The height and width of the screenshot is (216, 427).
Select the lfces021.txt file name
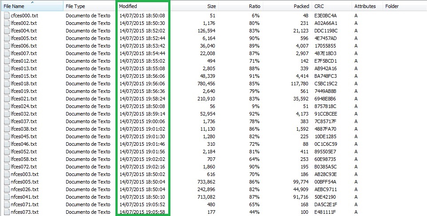[x=24, y=99]
